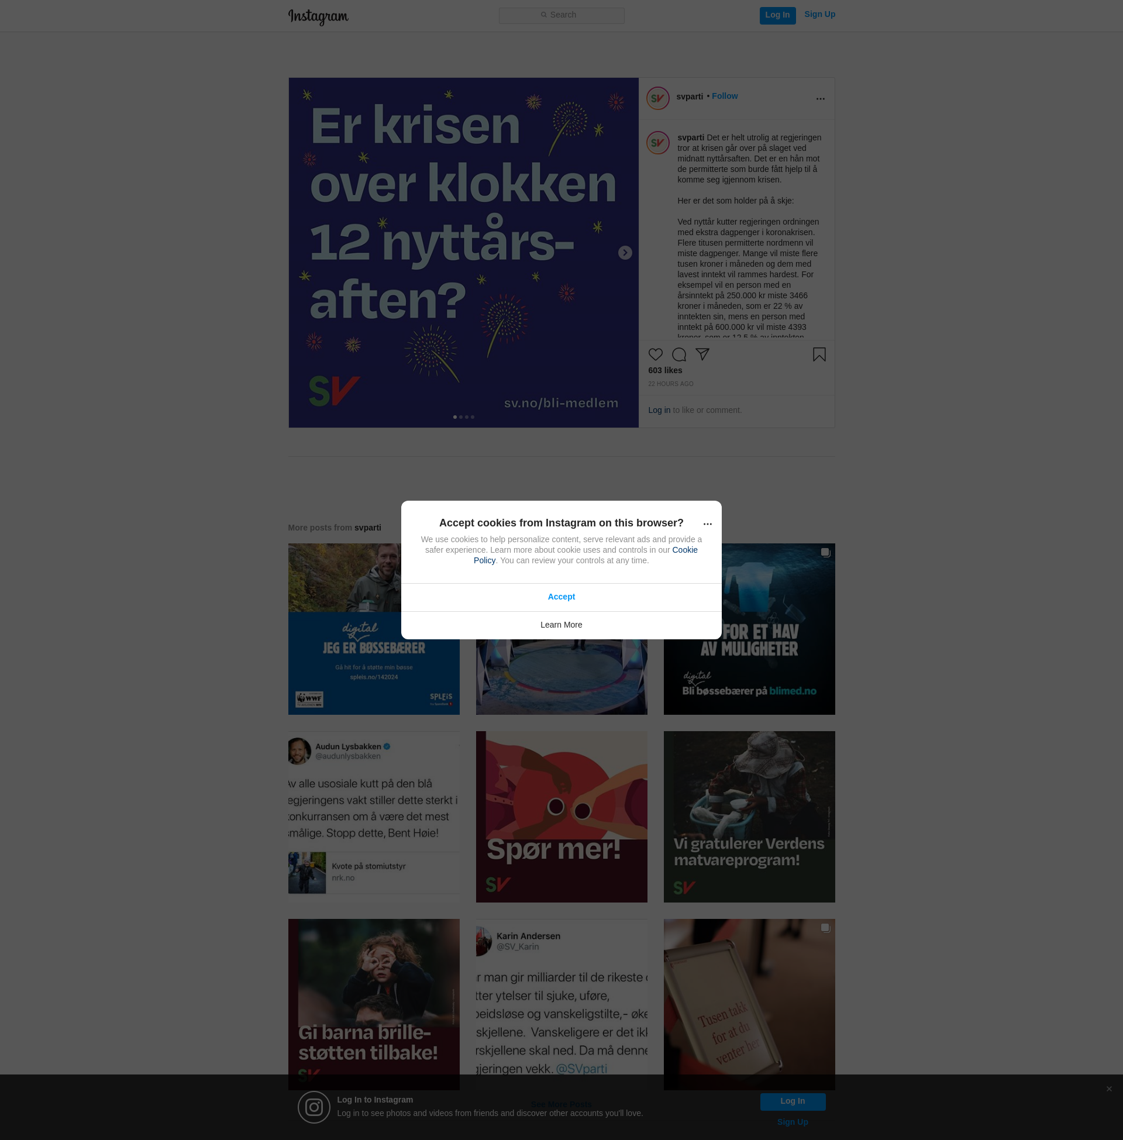Click Learn More in cookie dialog

pos(561,625)
